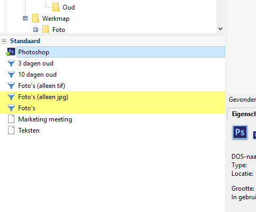This screenshot has height=212, width=256.
Task: Click the Photoshop profile icon in list
Action: [11, 52]
